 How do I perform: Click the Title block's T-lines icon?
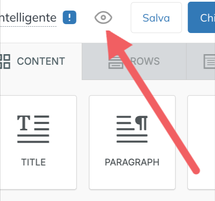33,129
